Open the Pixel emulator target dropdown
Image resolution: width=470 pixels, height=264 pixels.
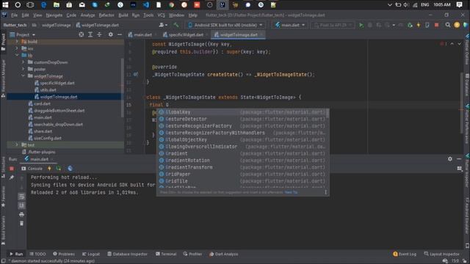pyautogui.click(x=332, y=25)
